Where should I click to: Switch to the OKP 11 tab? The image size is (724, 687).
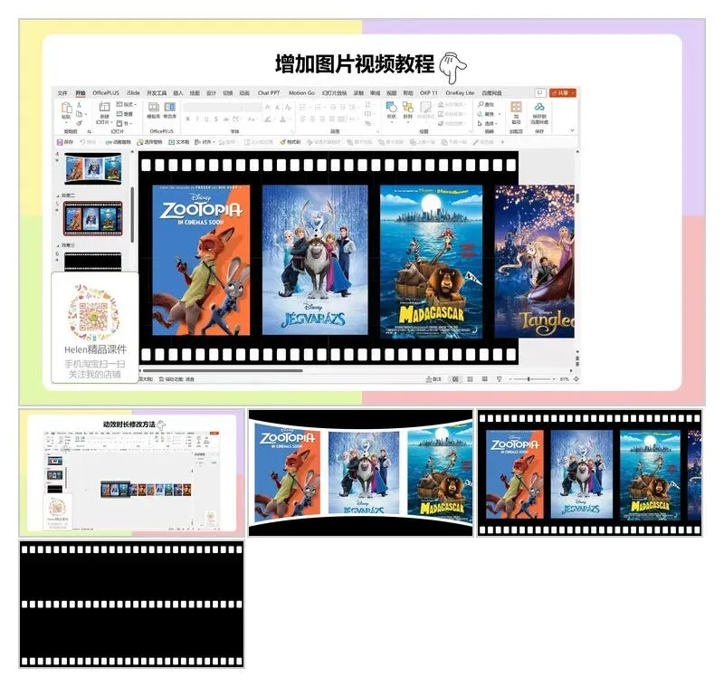click(428, 93)
